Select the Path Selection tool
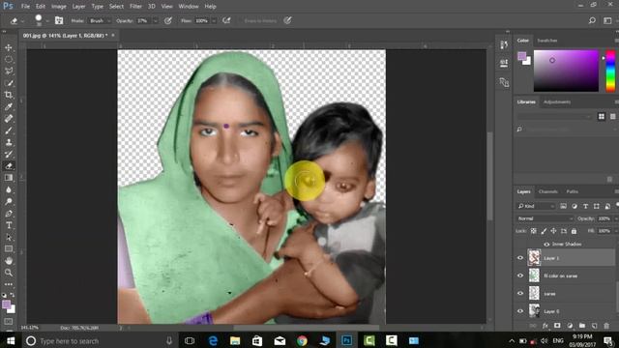Viewport: 619px width, 348px height. (9, 237)
